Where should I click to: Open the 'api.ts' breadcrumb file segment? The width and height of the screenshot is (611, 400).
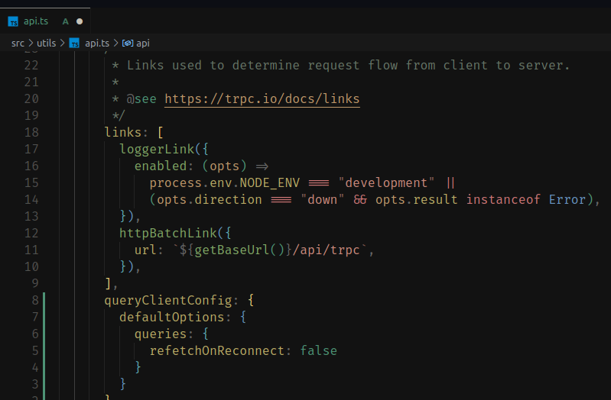click(x=97, y=43)
